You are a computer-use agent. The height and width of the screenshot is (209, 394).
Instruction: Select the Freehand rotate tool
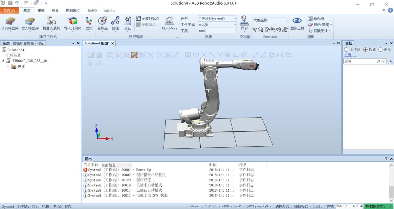pyautogui.click(x=261, y=30)
